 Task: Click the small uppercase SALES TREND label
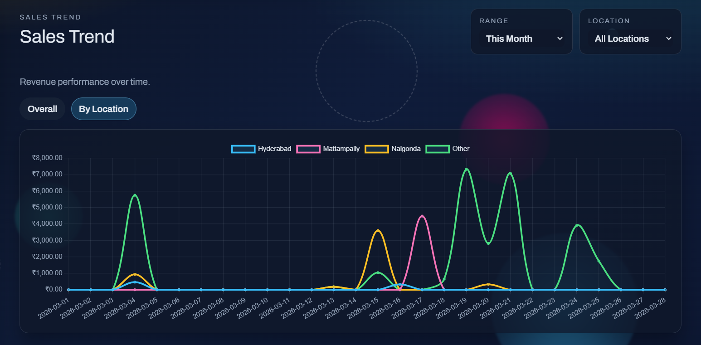[x=50, y=17]
